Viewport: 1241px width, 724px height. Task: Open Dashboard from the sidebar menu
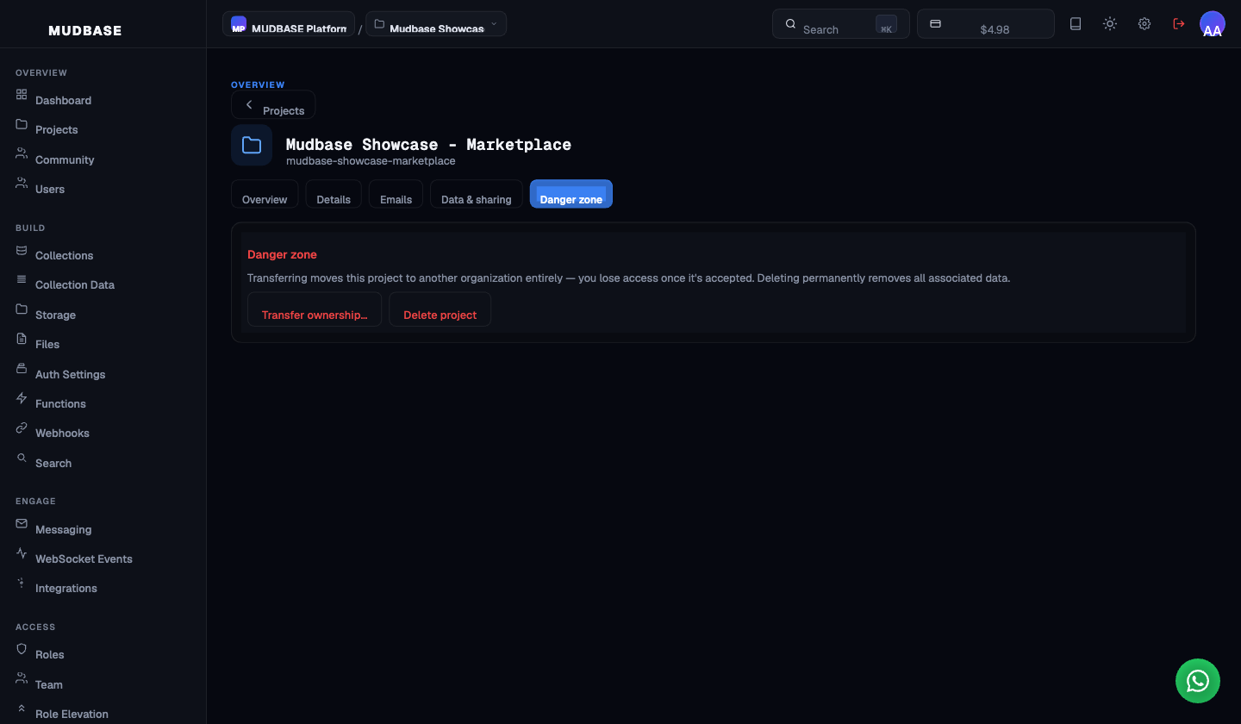click(x=63, y=100)
